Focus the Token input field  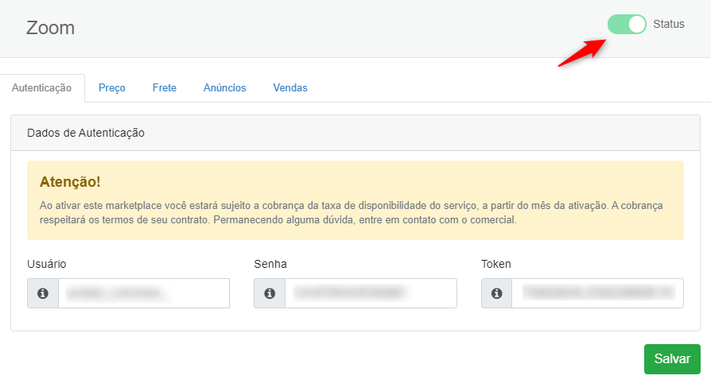pyautogui.click(x=597, y=293)
